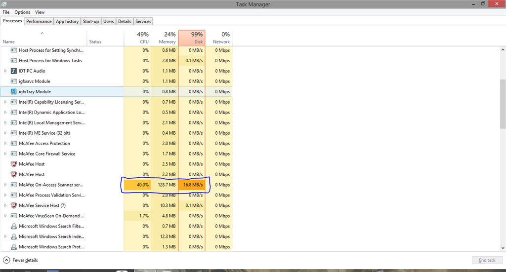Click the Host Process for Windows Tasks icon
506x272 pixels.
pos(13,61)
